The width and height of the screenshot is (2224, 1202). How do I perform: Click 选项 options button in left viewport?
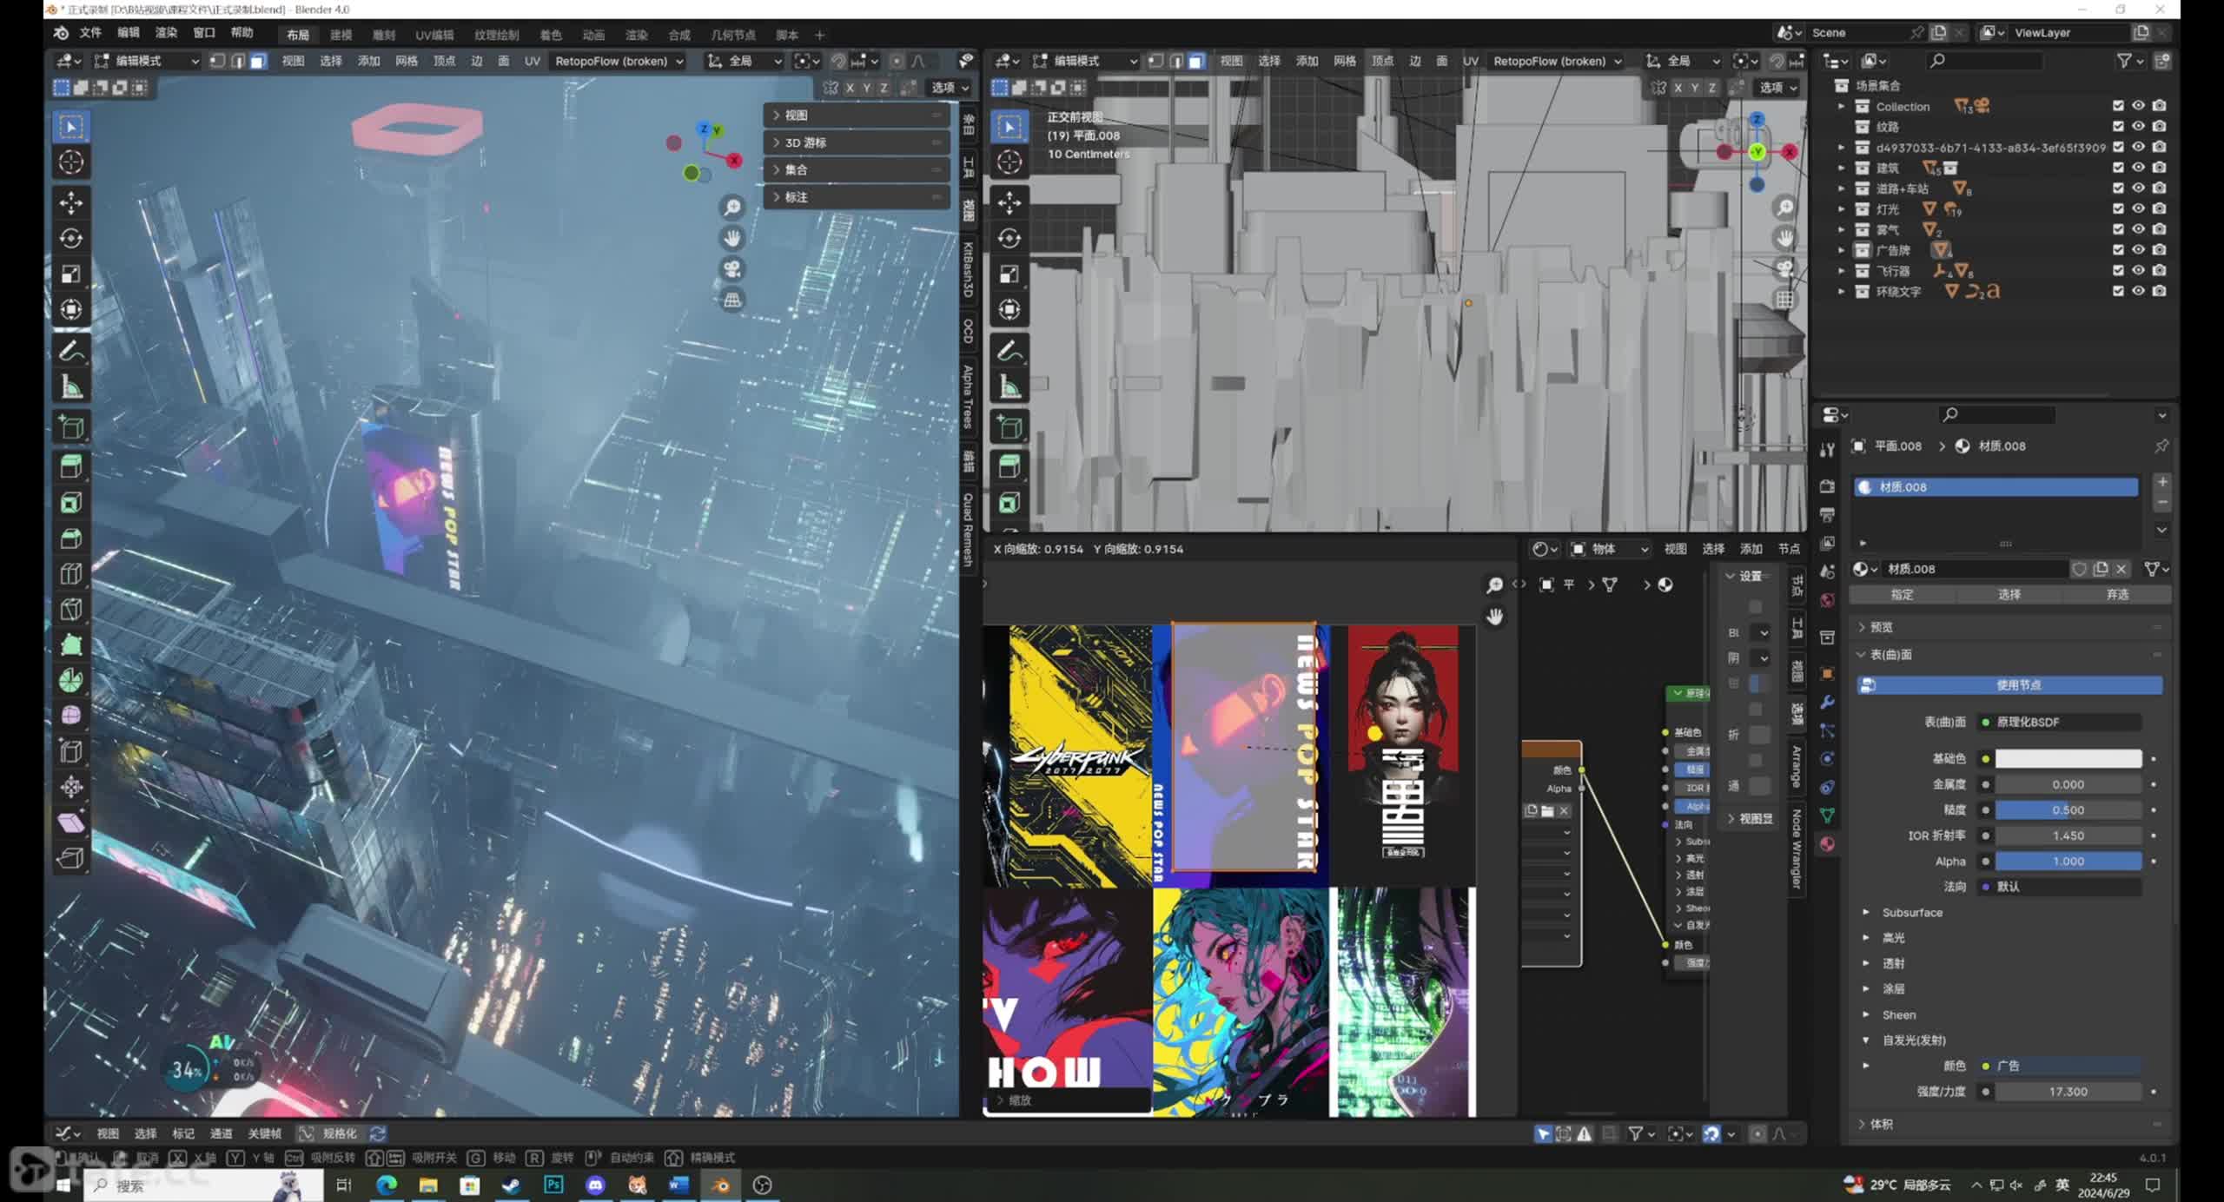[x=950, y=88]
